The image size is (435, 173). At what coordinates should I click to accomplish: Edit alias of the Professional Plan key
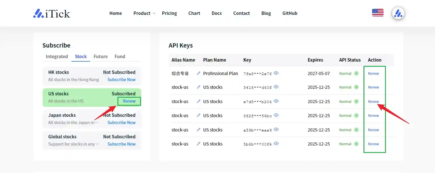pos(198,73)
